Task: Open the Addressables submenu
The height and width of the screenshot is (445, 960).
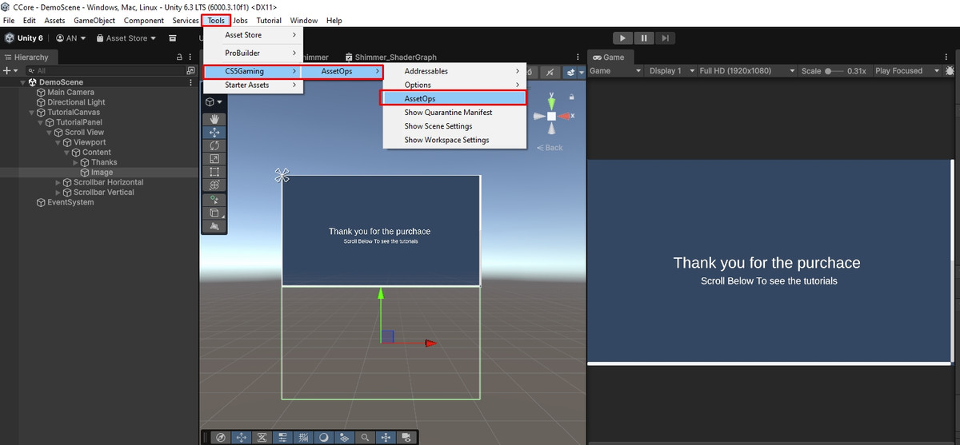Action: coord(454,71)
